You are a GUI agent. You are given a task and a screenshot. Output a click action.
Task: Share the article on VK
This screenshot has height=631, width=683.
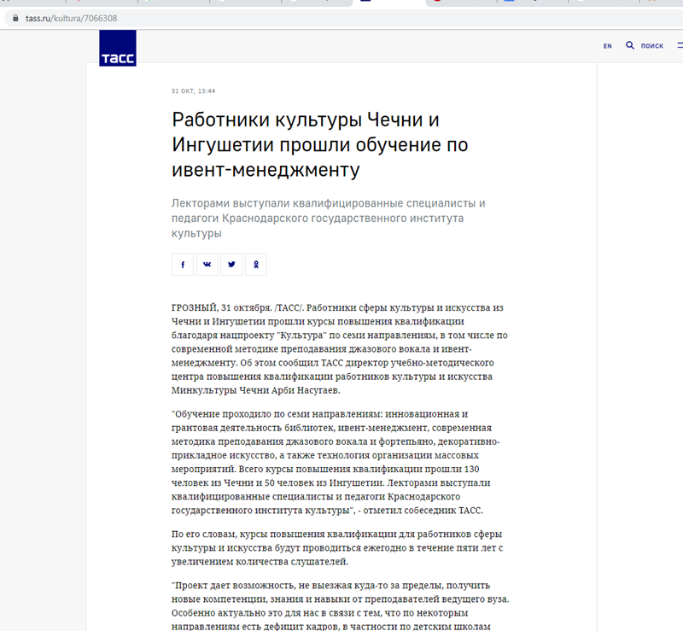[207, 265]
